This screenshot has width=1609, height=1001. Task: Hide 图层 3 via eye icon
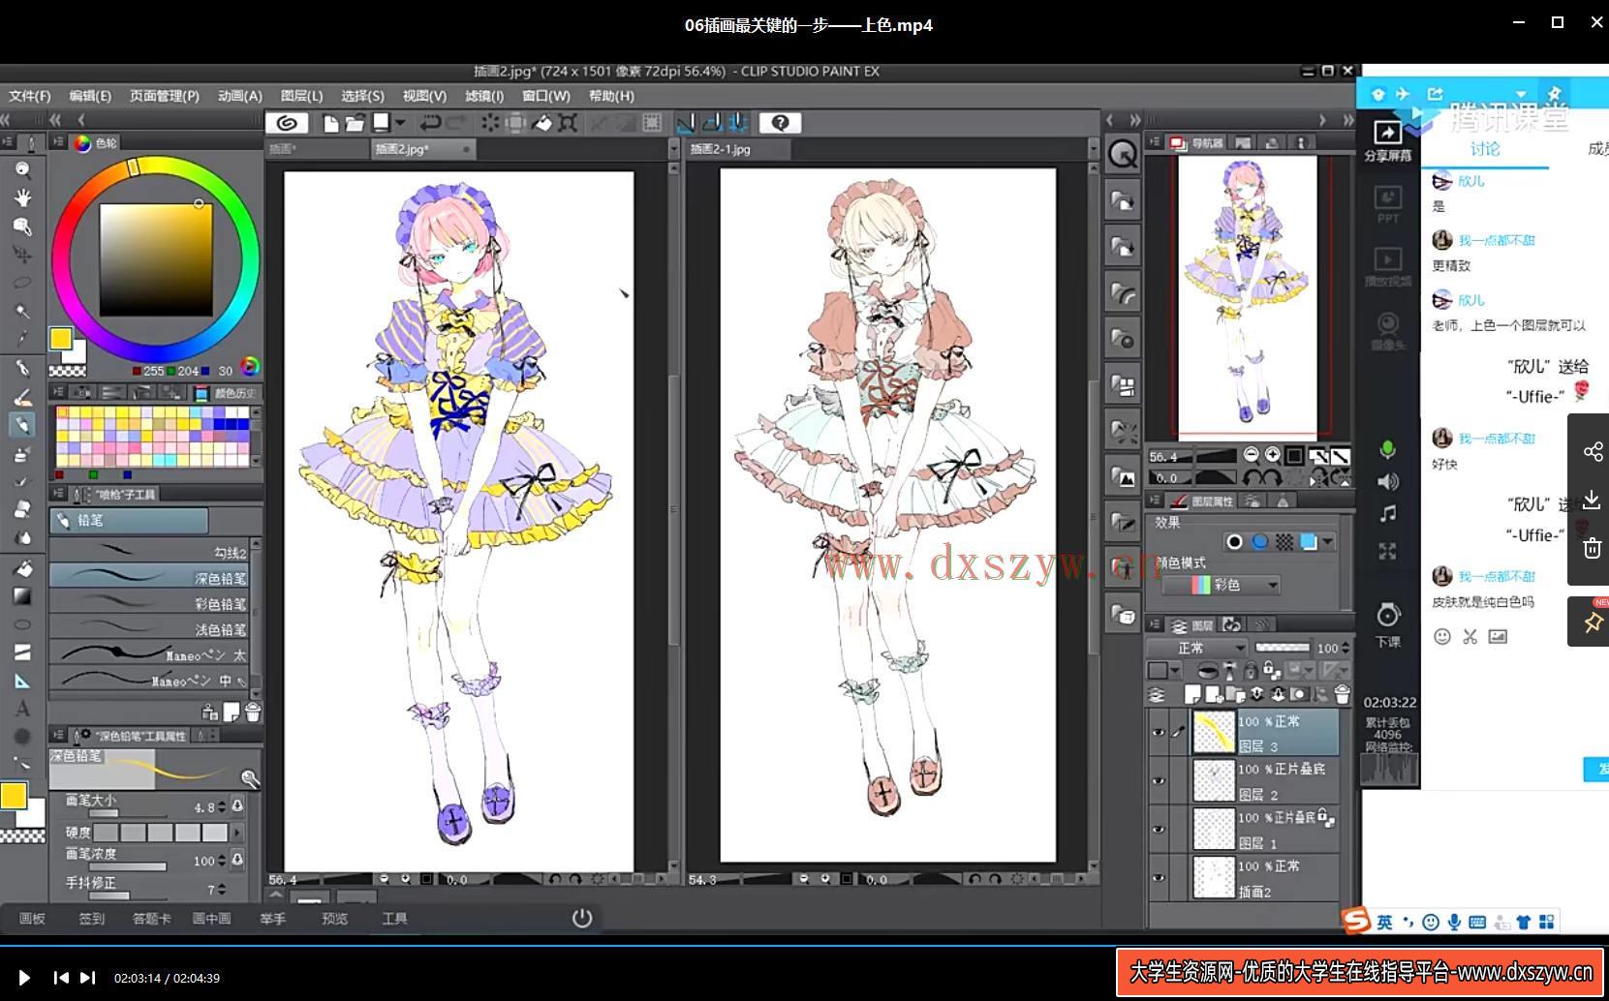tap(1158, 733)
